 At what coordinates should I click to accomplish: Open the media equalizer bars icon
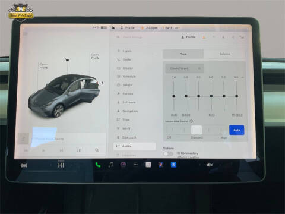(79, 150)
